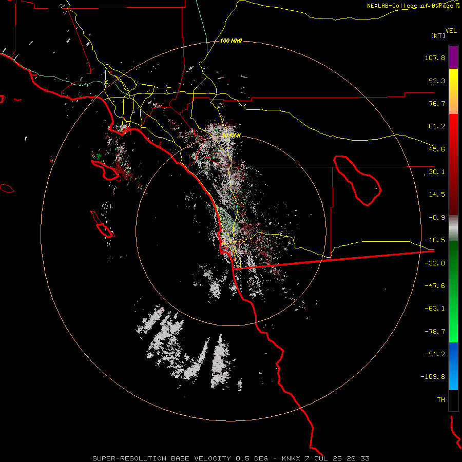The height and width of the screenshot is (462, 462).
Task: Click the TH threshold label
Action: click(441, 399)
